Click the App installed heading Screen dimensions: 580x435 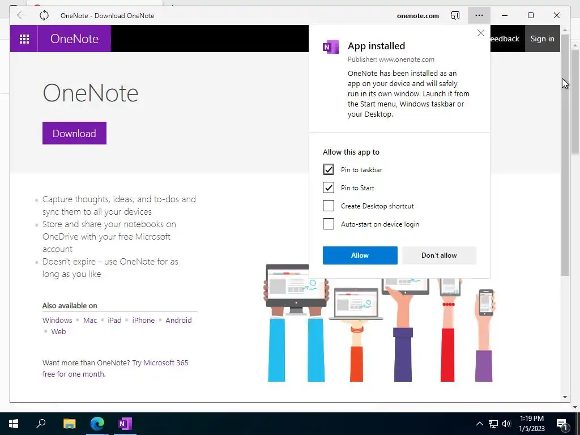(376, 46)
